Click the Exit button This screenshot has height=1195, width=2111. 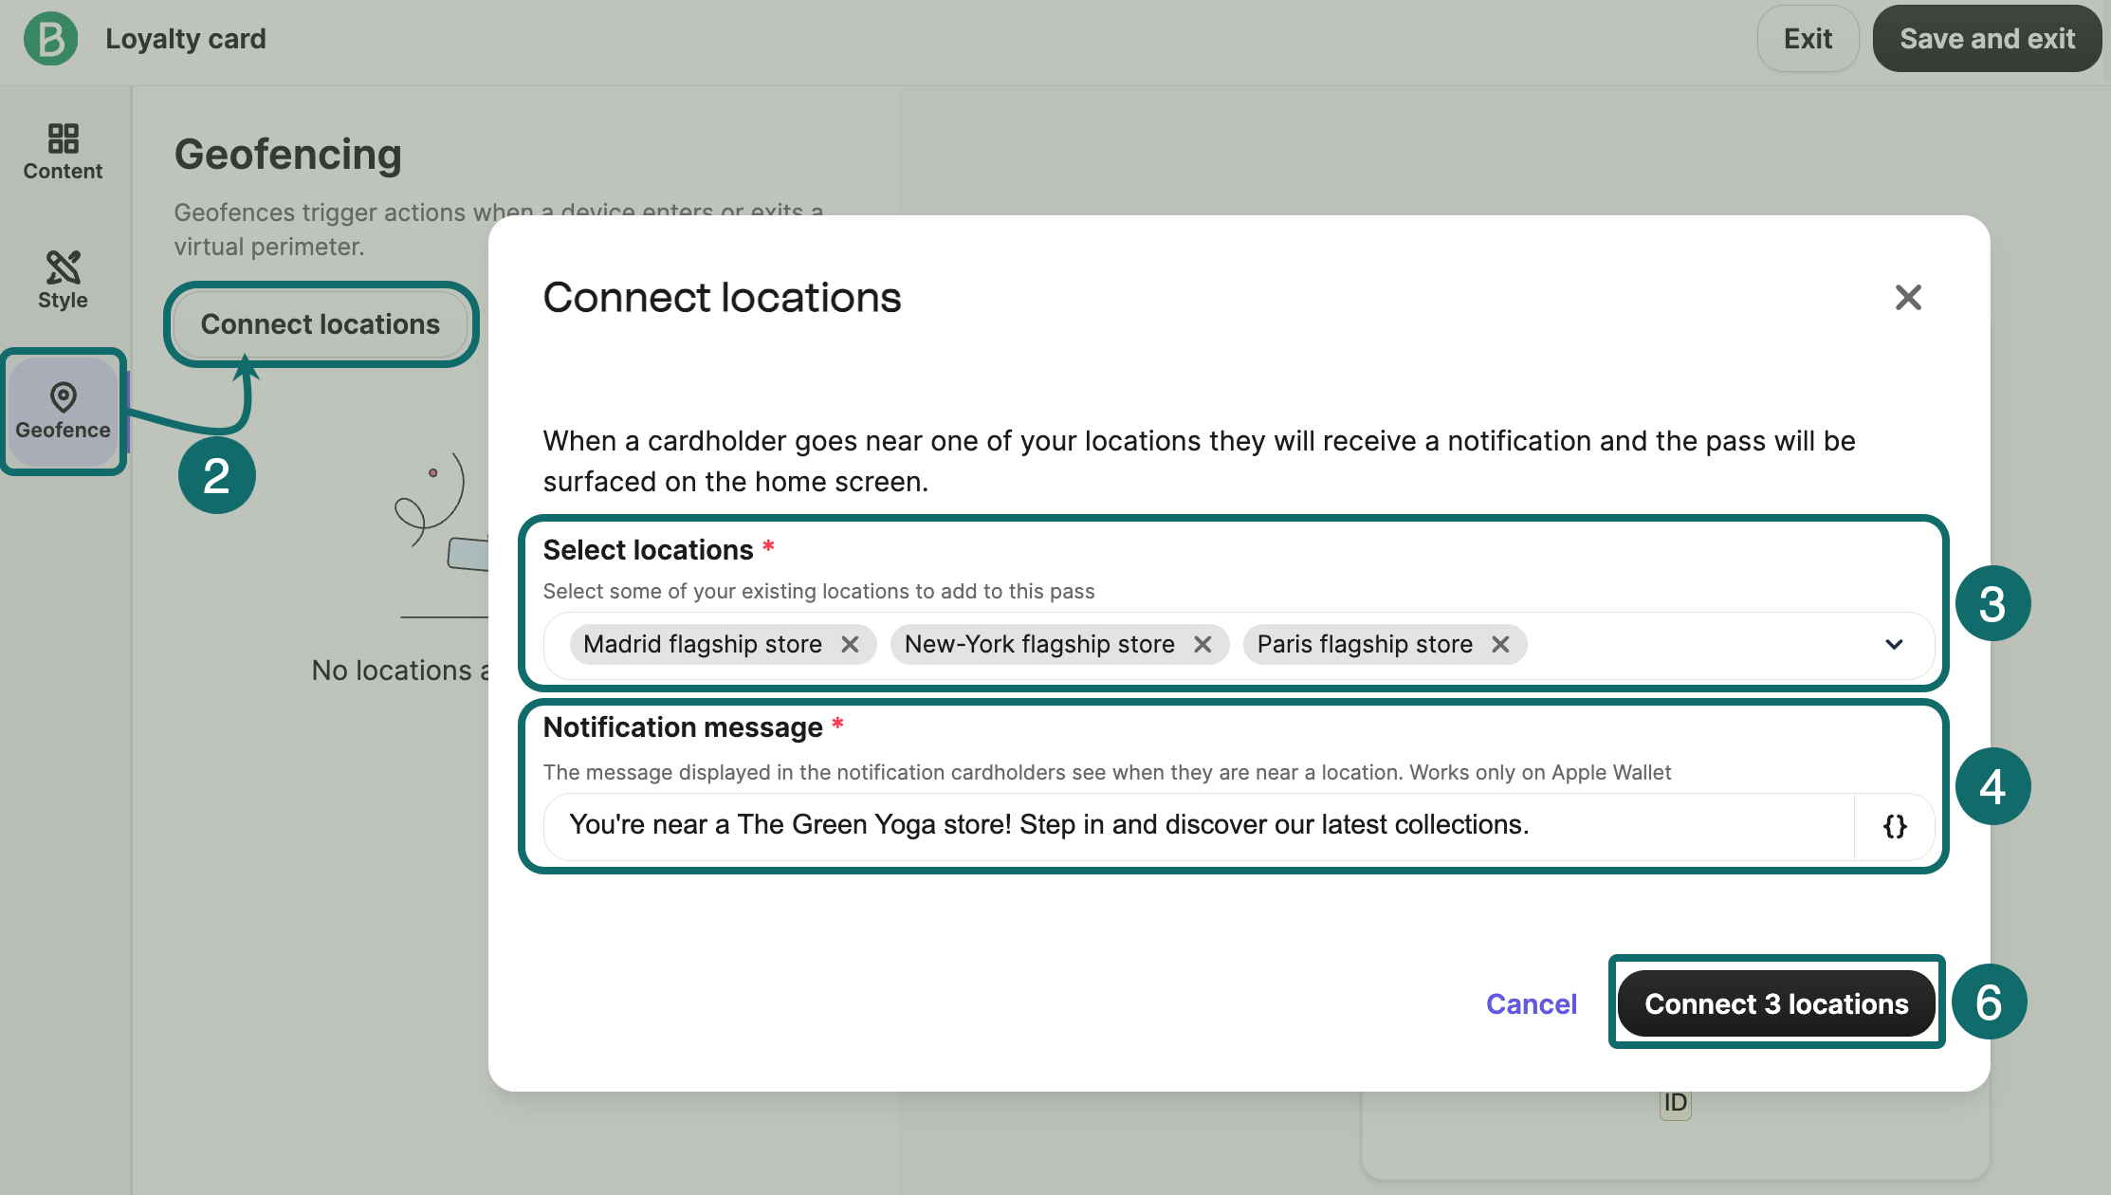coord(1808,39)
